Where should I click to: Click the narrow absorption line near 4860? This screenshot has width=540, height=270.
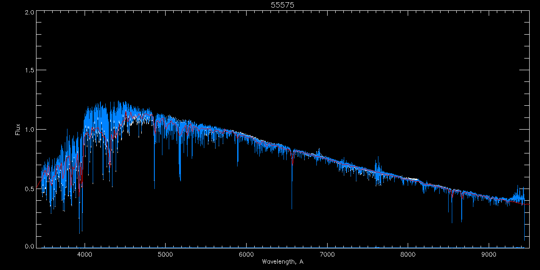154,187
